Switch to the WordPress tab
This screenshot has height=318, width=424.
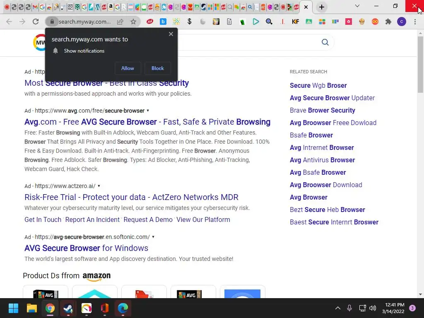pos(97,7)
